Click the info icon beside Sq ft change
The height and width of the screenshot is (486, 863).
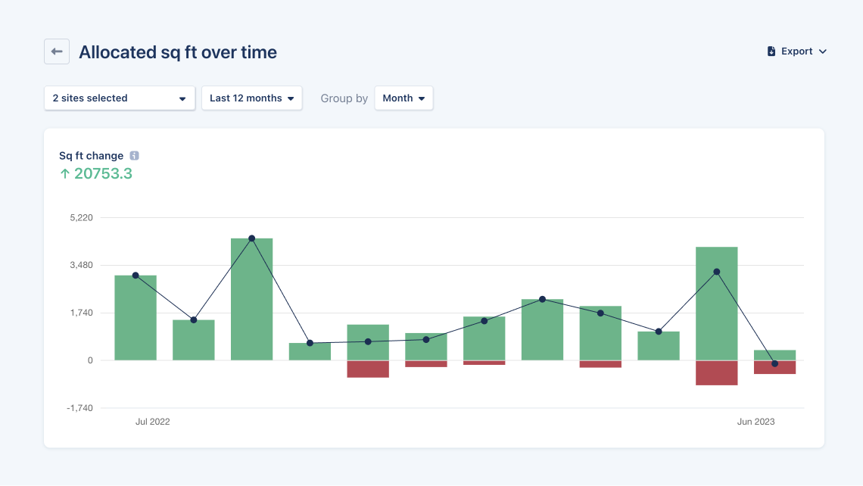(x=134, y=156)
